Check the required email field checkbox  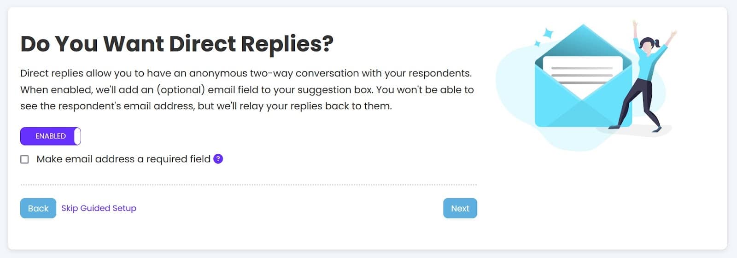[25, 159]
